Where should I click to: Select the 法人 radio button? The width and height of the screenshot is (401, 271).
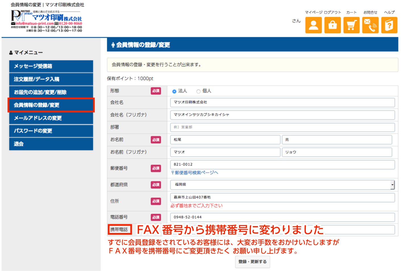(174, 91)
